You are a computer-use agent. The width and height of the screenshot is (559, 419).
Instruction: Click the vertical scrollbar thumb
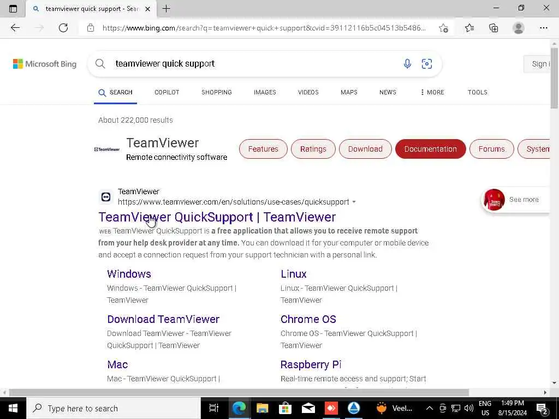[555, 77]
